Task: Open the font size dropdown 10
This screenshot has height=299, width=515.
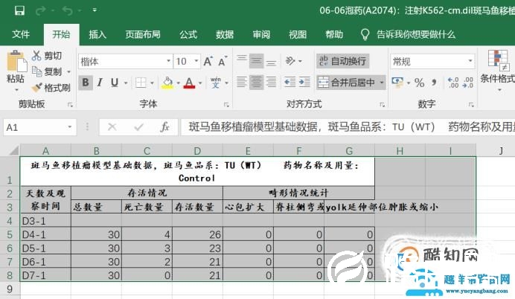Action: 196,61
